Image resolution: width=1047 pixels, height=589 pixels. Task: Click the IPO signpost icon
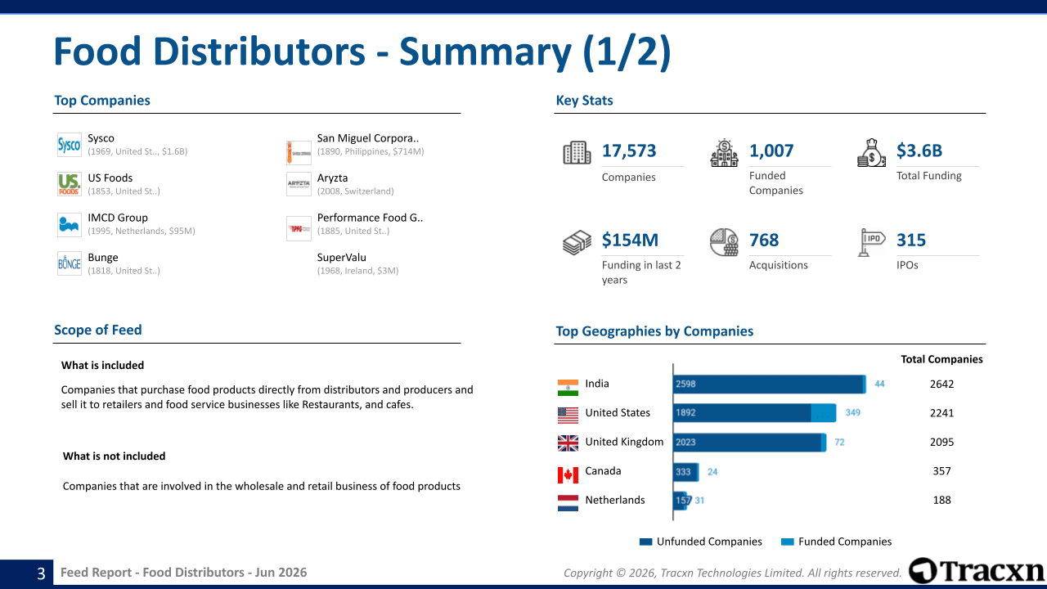[x=871, y=242]
